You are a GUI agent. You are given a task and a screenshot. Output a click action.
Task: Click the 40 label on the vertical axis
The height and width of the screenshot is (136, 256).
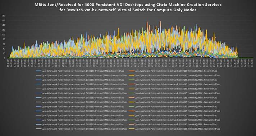pos(4,49)
